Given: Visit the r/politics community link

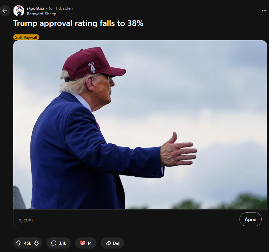Looking at the screenshot, I should [x=36, y=8].
